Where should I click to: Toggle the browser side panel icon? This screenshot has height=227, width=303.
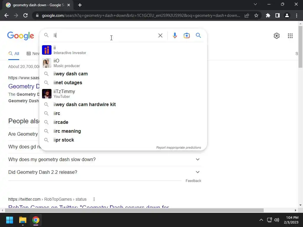tap(278, 15)
